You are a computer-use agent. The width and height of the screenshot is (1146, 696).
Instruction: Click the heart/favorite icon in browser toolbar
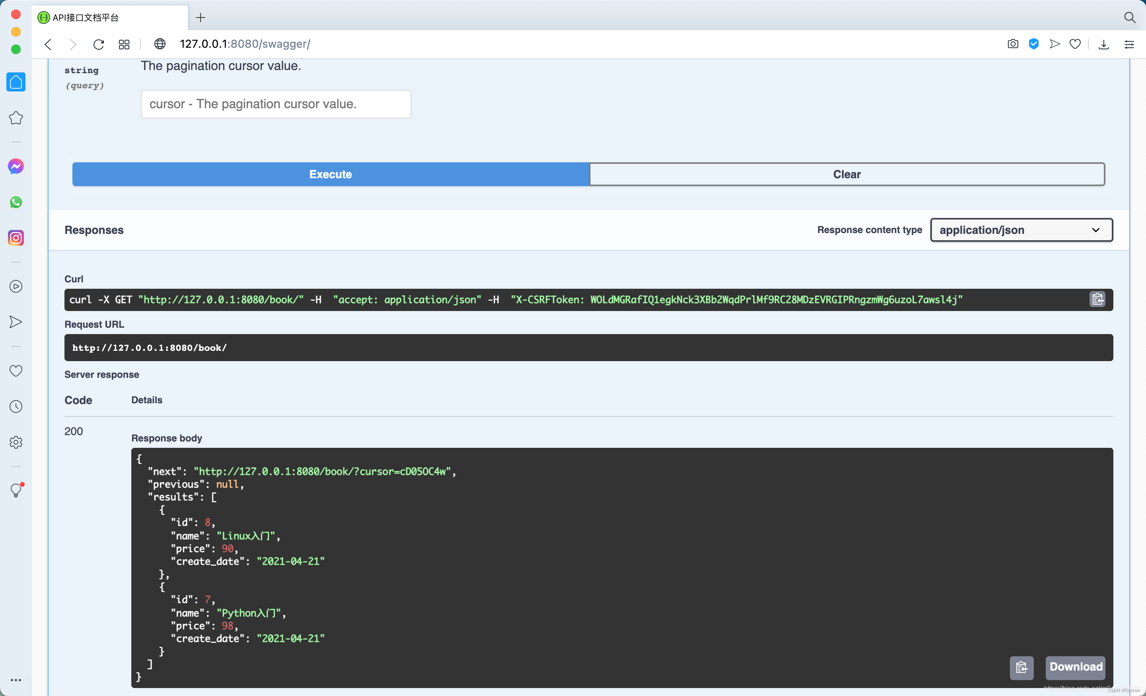point(1076,43)
